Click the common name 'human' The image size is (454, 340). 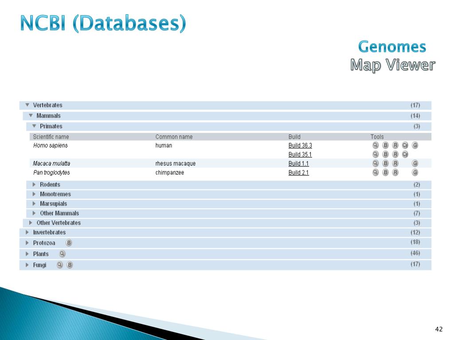pyautogui.click(x=164, y=145)
